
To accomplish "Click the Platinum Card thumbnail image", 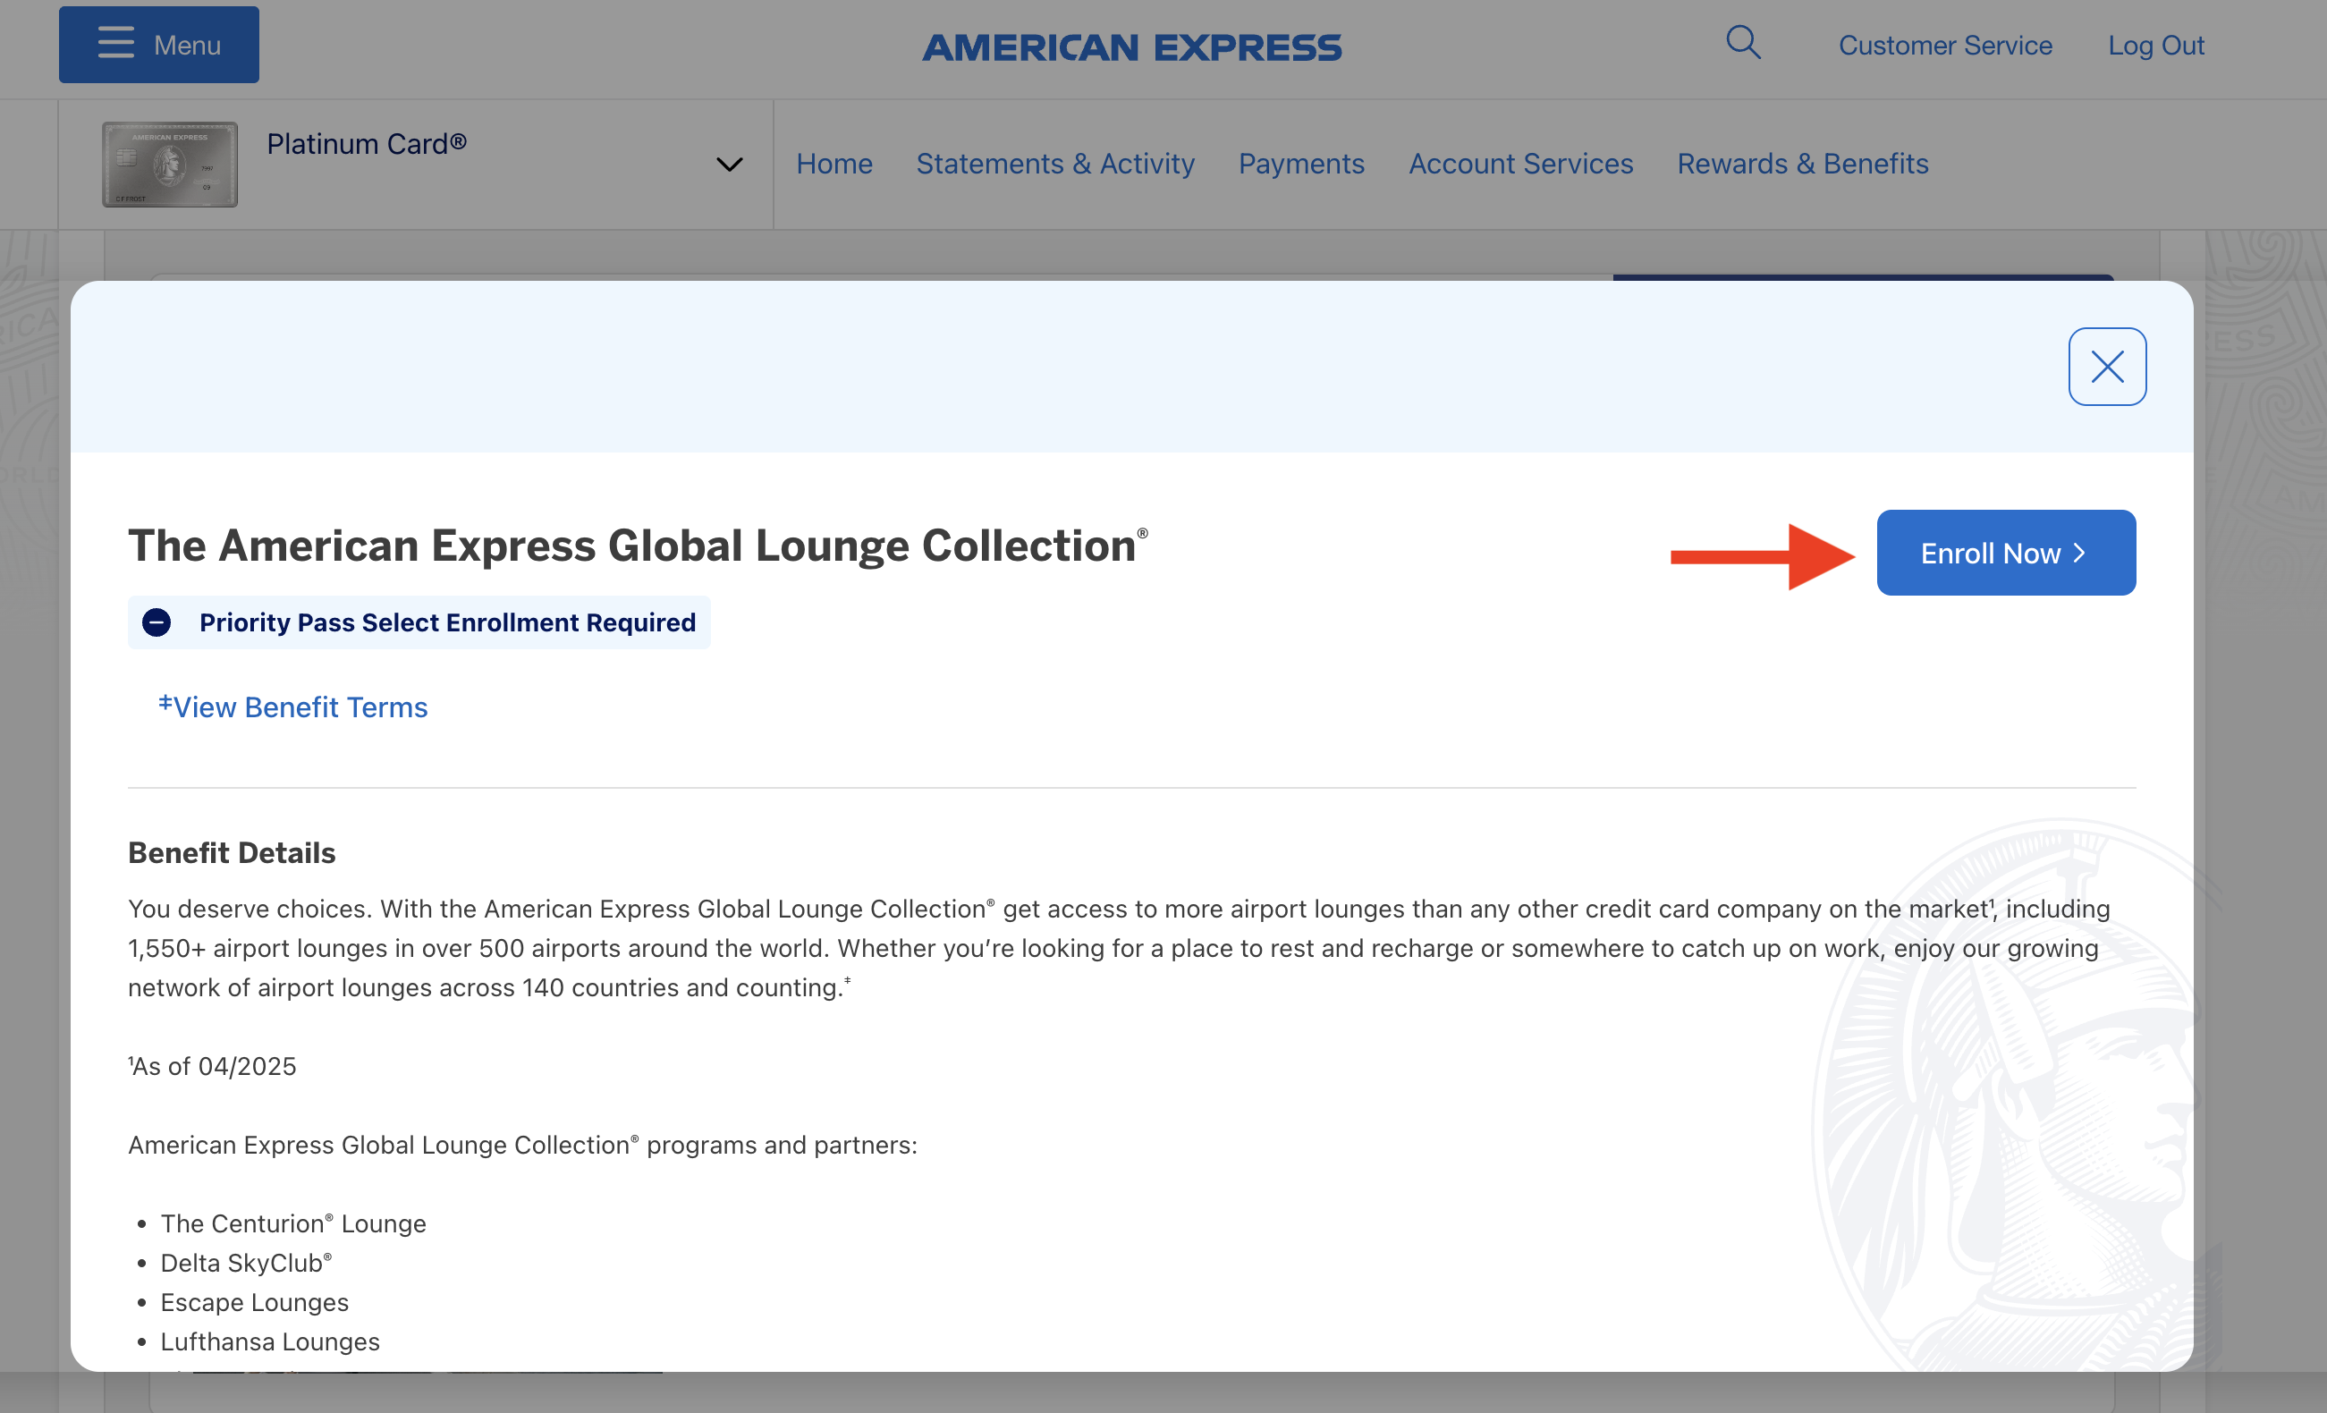I will (x=170, y=165).
